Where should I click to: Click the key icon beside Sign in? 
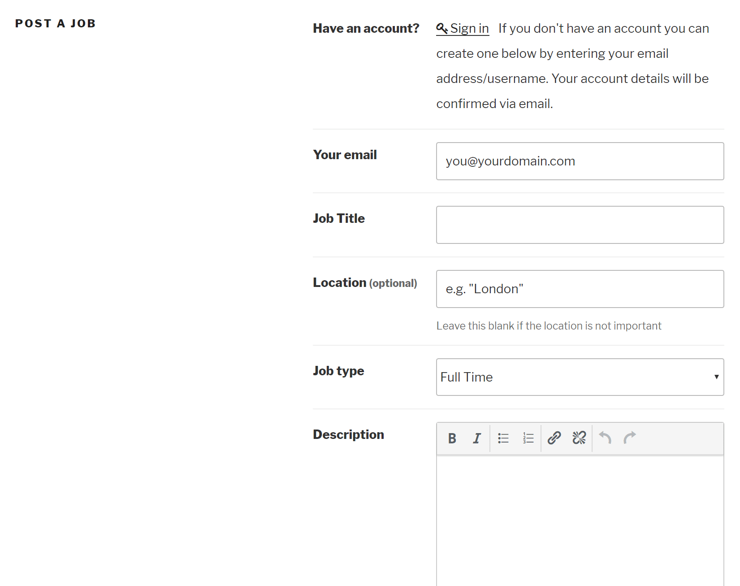coord(441,28)
